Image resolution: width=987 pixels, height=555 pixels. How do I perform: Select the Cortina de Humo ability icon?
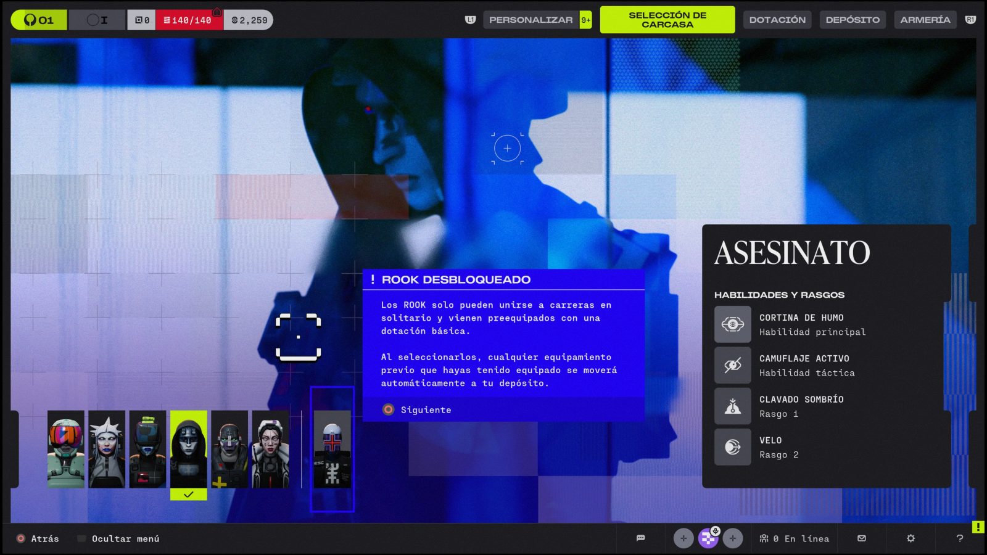(x=732, y=324)
